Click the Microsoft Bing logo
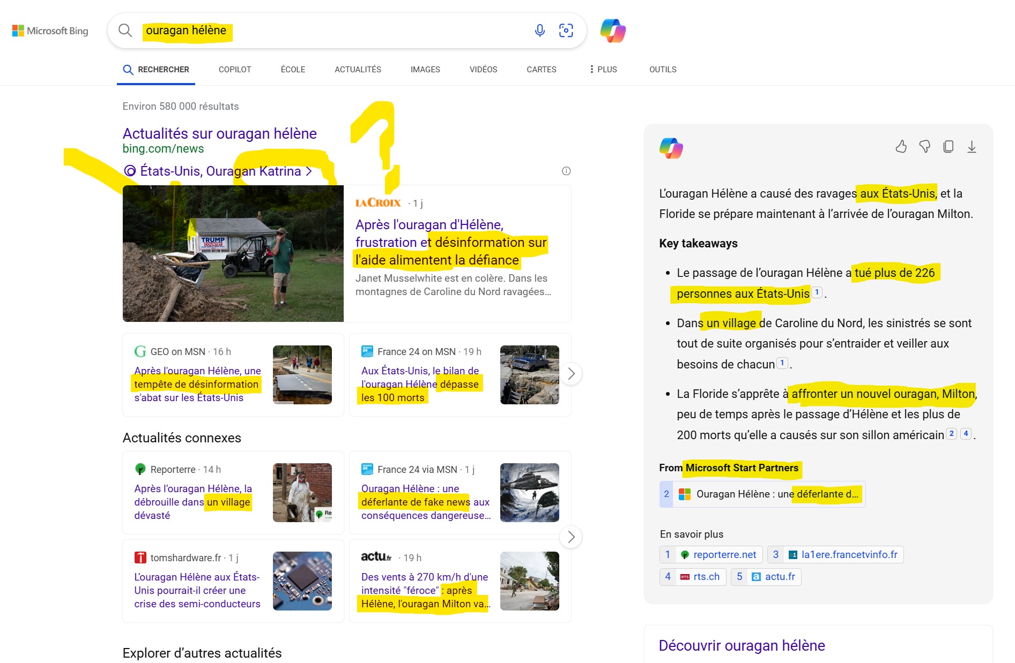 point(50,31)
